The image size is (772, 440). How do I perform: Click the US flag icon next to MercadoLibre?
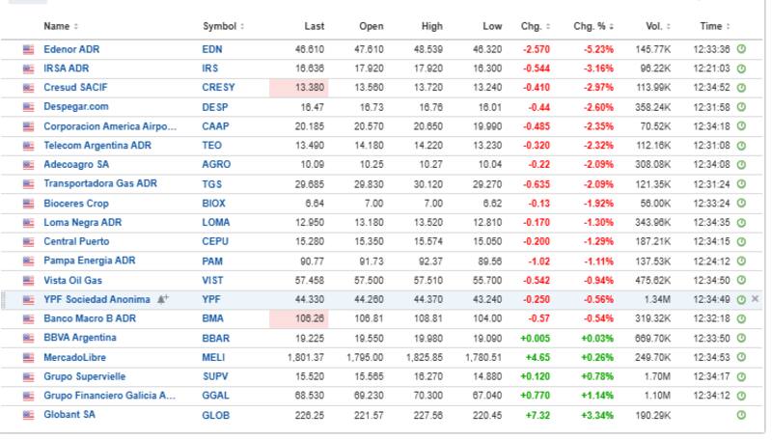tap(28, 357)
